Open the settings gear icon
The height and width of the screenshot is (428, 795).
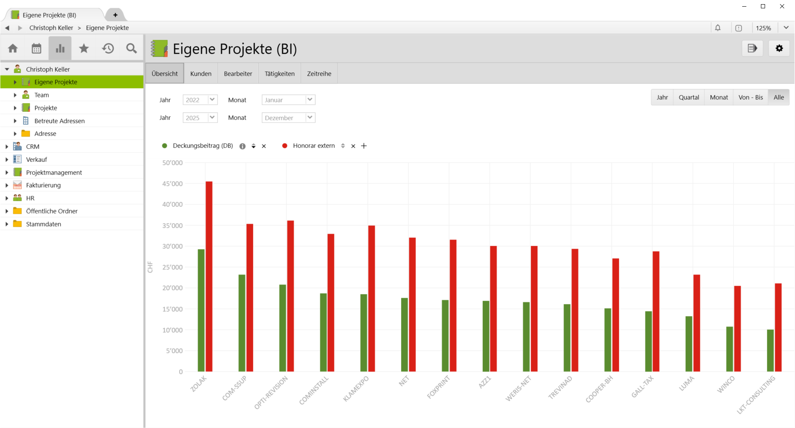(x=779, y=48)
